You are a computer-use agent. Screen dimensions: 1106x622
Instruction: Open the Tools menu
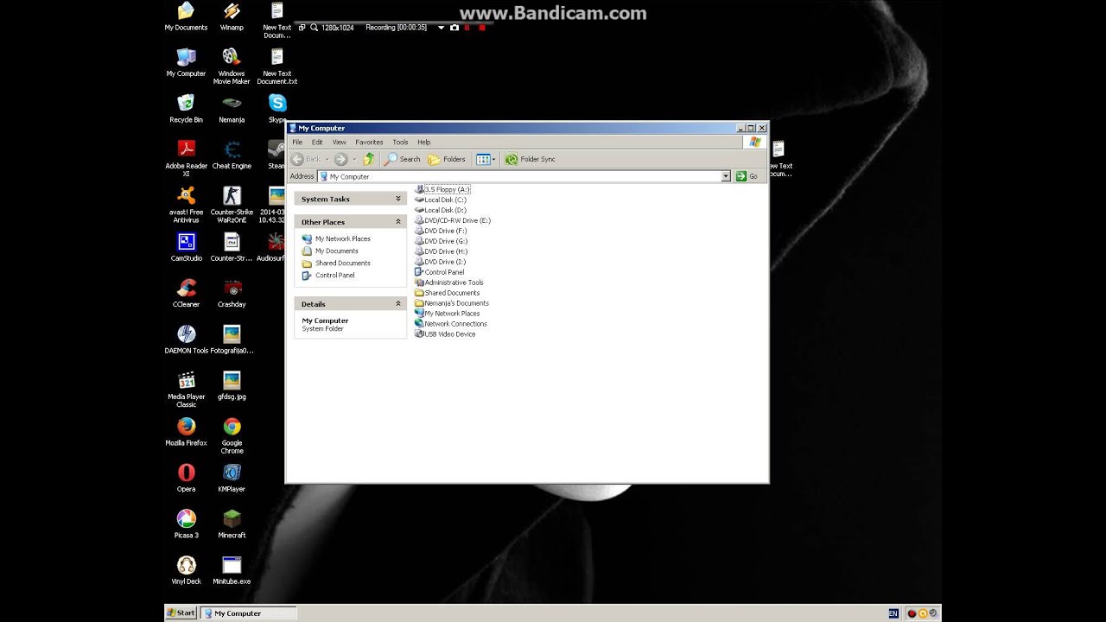pyautogui.click(x=400, y=143)
